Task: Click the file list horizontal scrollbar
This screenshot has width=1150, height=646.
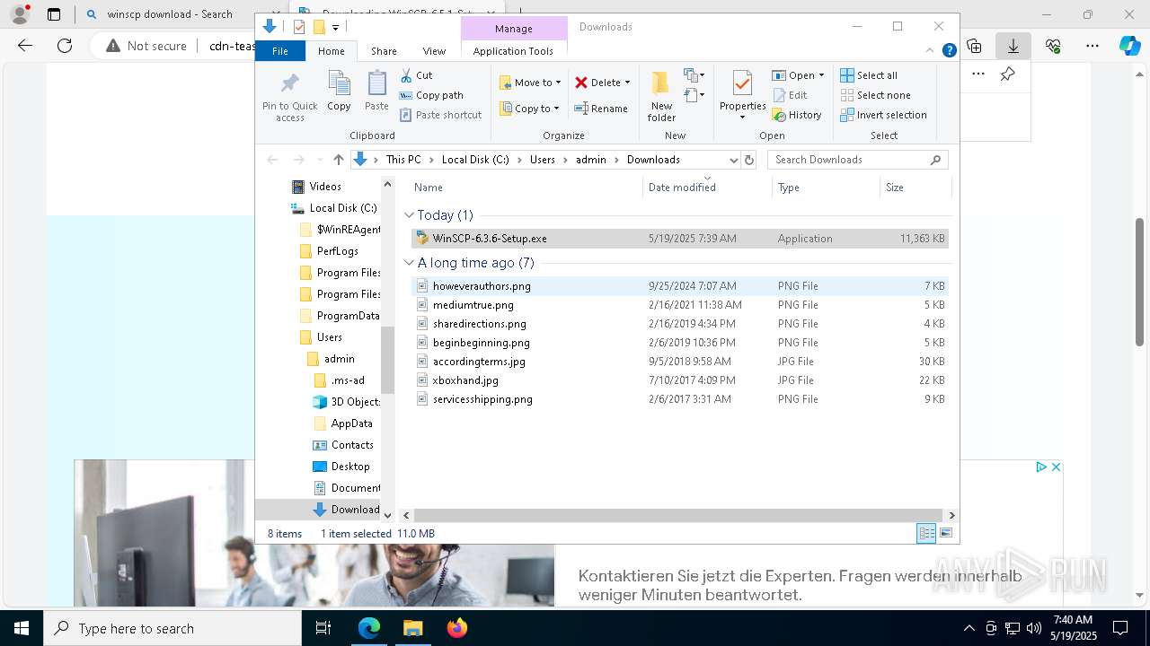Action: [678, 515]
